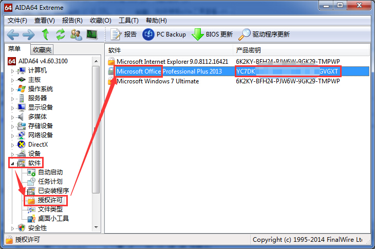The height and width of the screenshot is (249, 375).
Task: Expand the 计算机 tree node
Action: [x=12, y=71]
